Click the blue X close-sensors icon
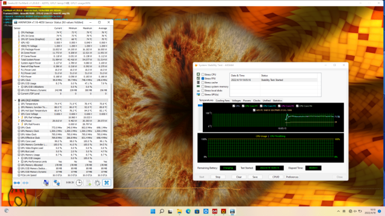Viewport: 385px width, 216px height. coord(106,182)
